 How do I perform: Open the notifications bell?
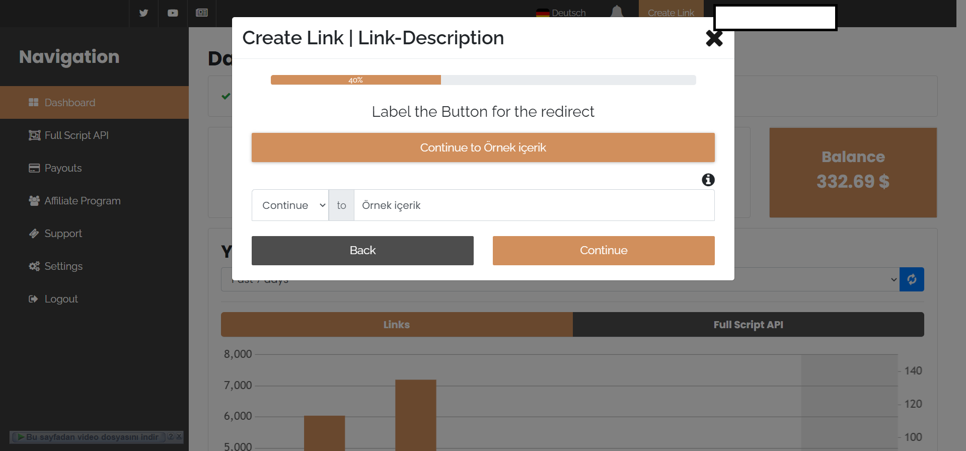click(x=617, y=11)
